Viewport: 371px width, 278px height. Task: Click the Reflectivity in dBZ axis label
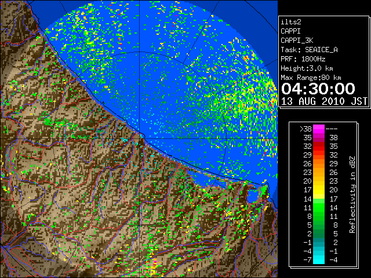352,195
